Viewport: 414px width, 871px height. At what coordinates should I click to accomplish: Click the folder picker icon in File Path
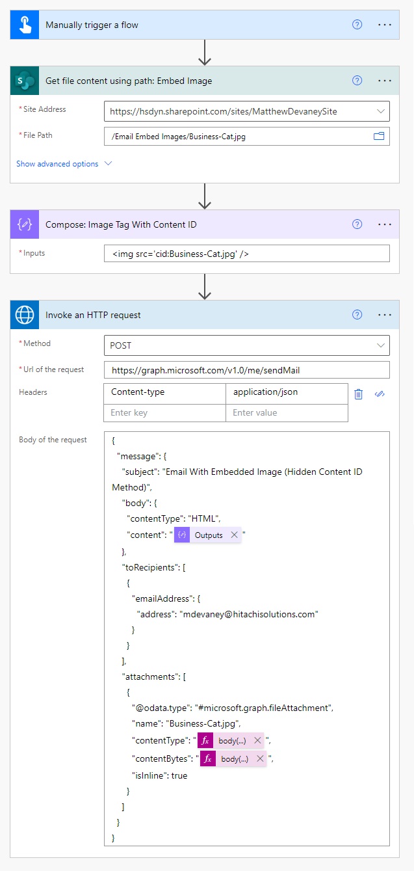tap(379, 136)
